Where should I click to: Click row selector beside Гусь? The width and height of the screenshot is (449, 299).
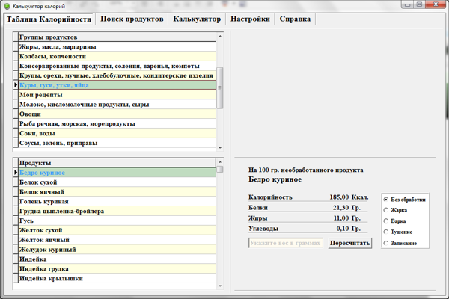point(16,221)
